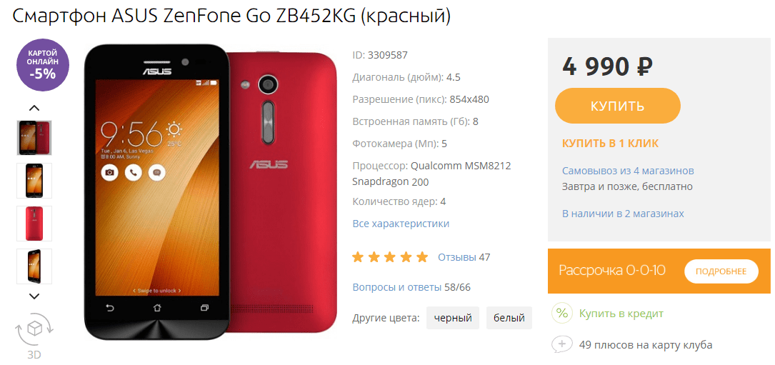Open Самовывоз из 4 магазинов link
This screenshot has height=365, width=775.
coord(628,171)
